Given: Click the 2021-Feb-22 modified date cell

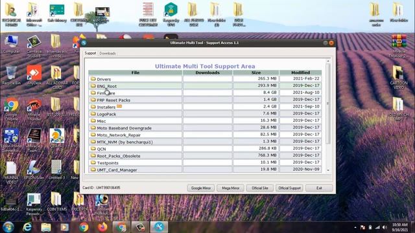Looking at the screenshot, I should click(300, 78).
